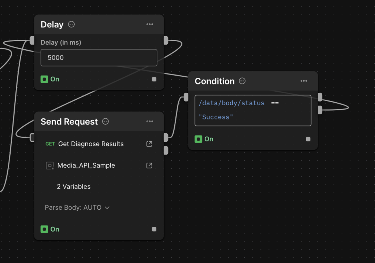Click the annotation icon beside the Send Request title

click(x=105, y=121)
